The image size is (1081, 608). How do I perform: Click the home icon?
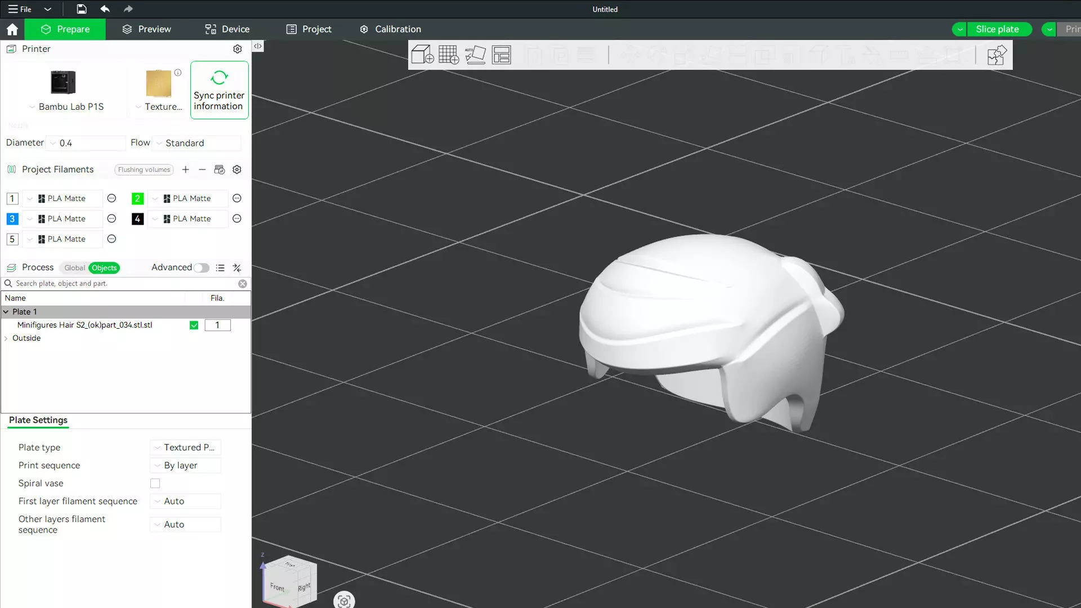[12, 29]
